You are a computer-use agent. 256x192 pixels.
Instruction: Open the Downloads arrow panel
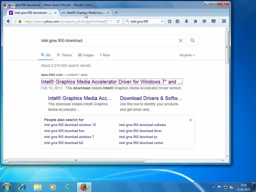coord(186,21)
